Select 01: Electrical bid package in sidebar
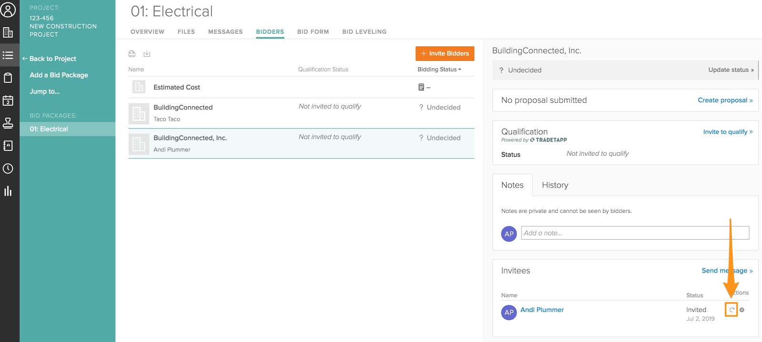This screenshot has width=762, height=342. pos(49,129)
